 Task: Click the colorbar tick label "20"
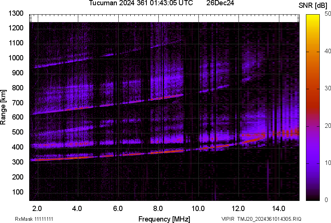[x=328, y=126]
